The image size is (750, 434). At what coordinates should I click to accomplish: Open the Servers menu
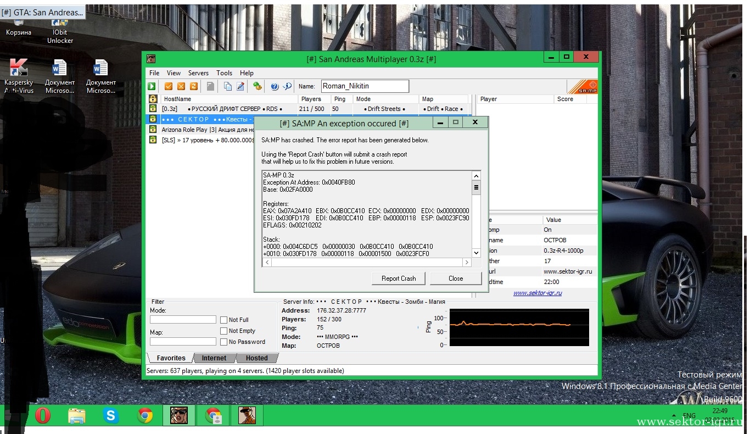(198, 73)
